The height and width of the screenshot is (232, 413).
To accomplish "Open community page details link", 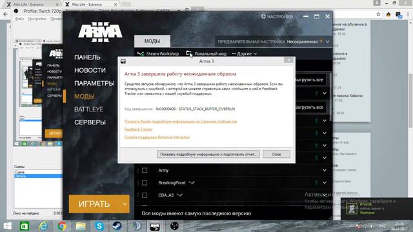I will pos(181,121).
